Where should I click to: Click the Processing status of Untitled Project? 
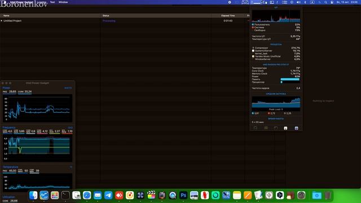[x=109, y=21]
